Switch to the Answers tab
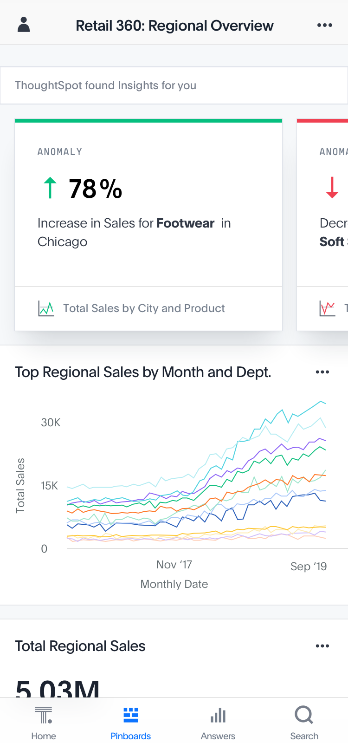Image resolution: width=348 pixels, height=743 pixels. pos(218,723)
